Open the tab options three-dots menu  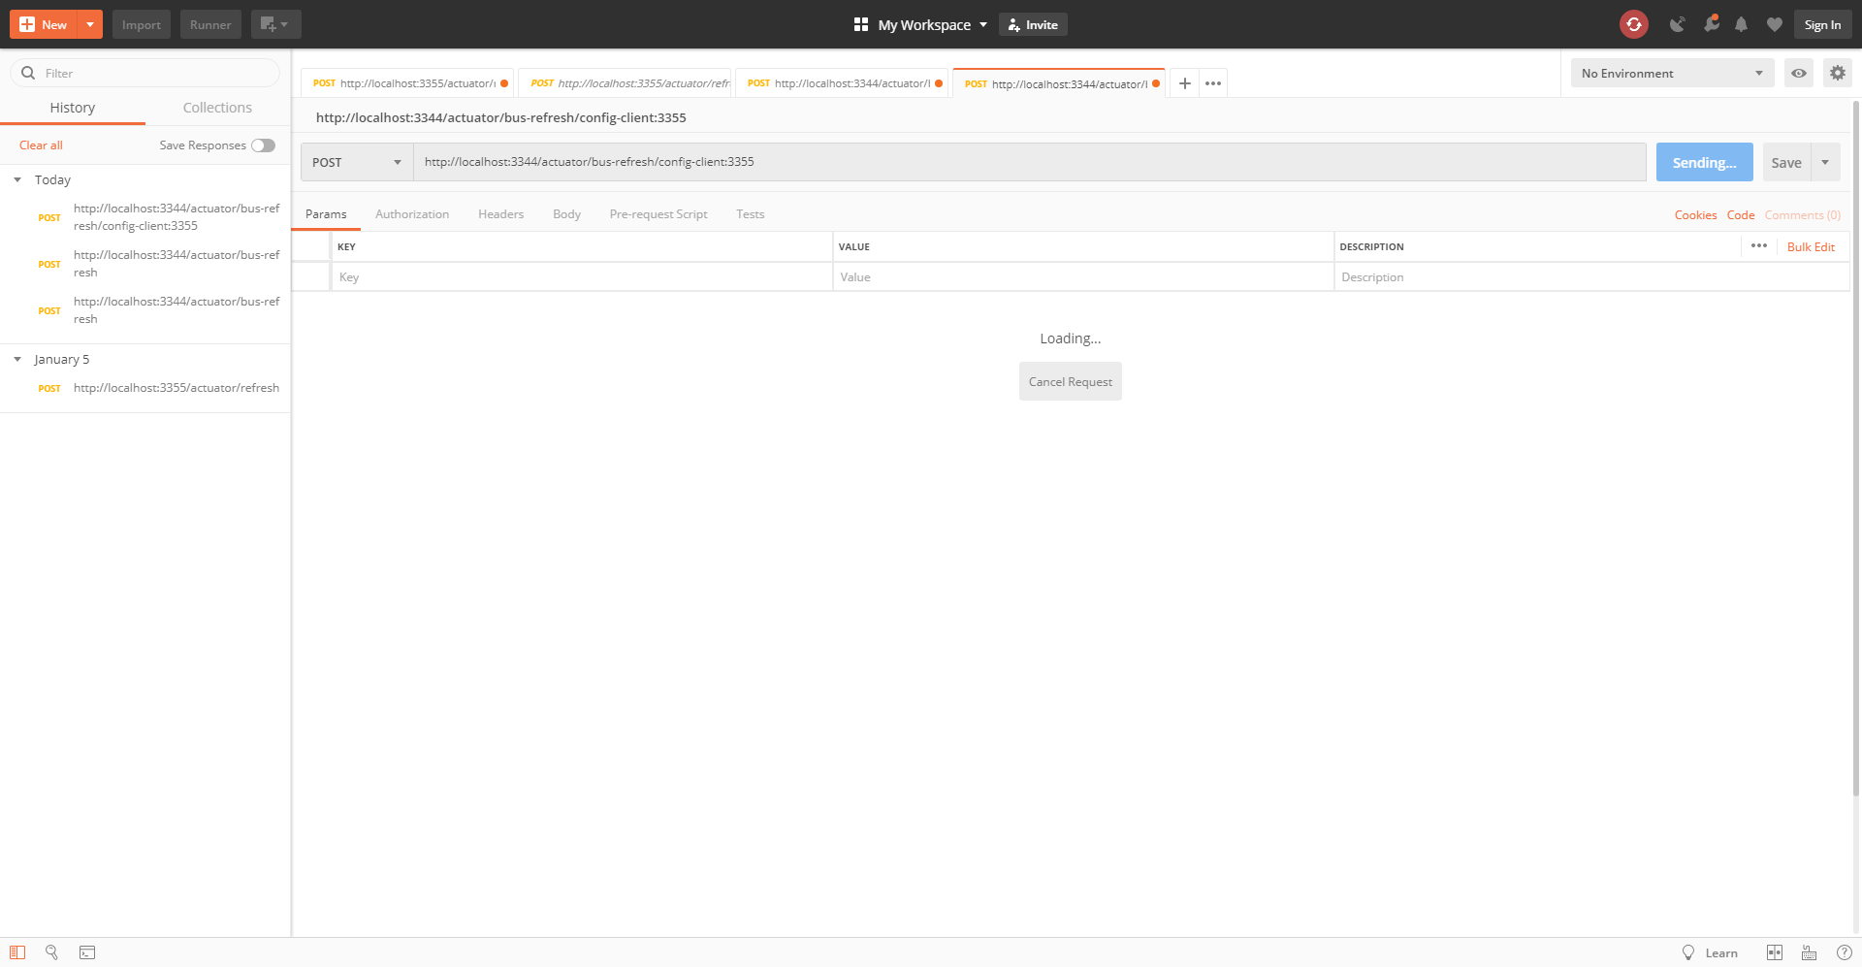click(1213, 83)
